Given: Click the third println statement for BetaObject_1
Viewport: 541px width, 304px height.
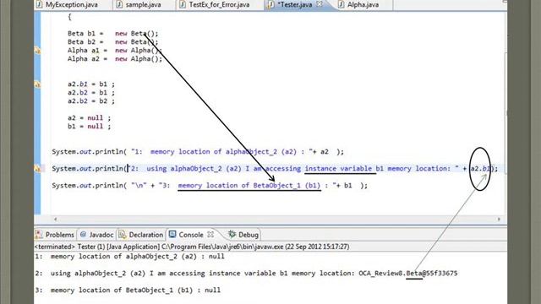Looking at the screenshot, I should coord(210,186).
